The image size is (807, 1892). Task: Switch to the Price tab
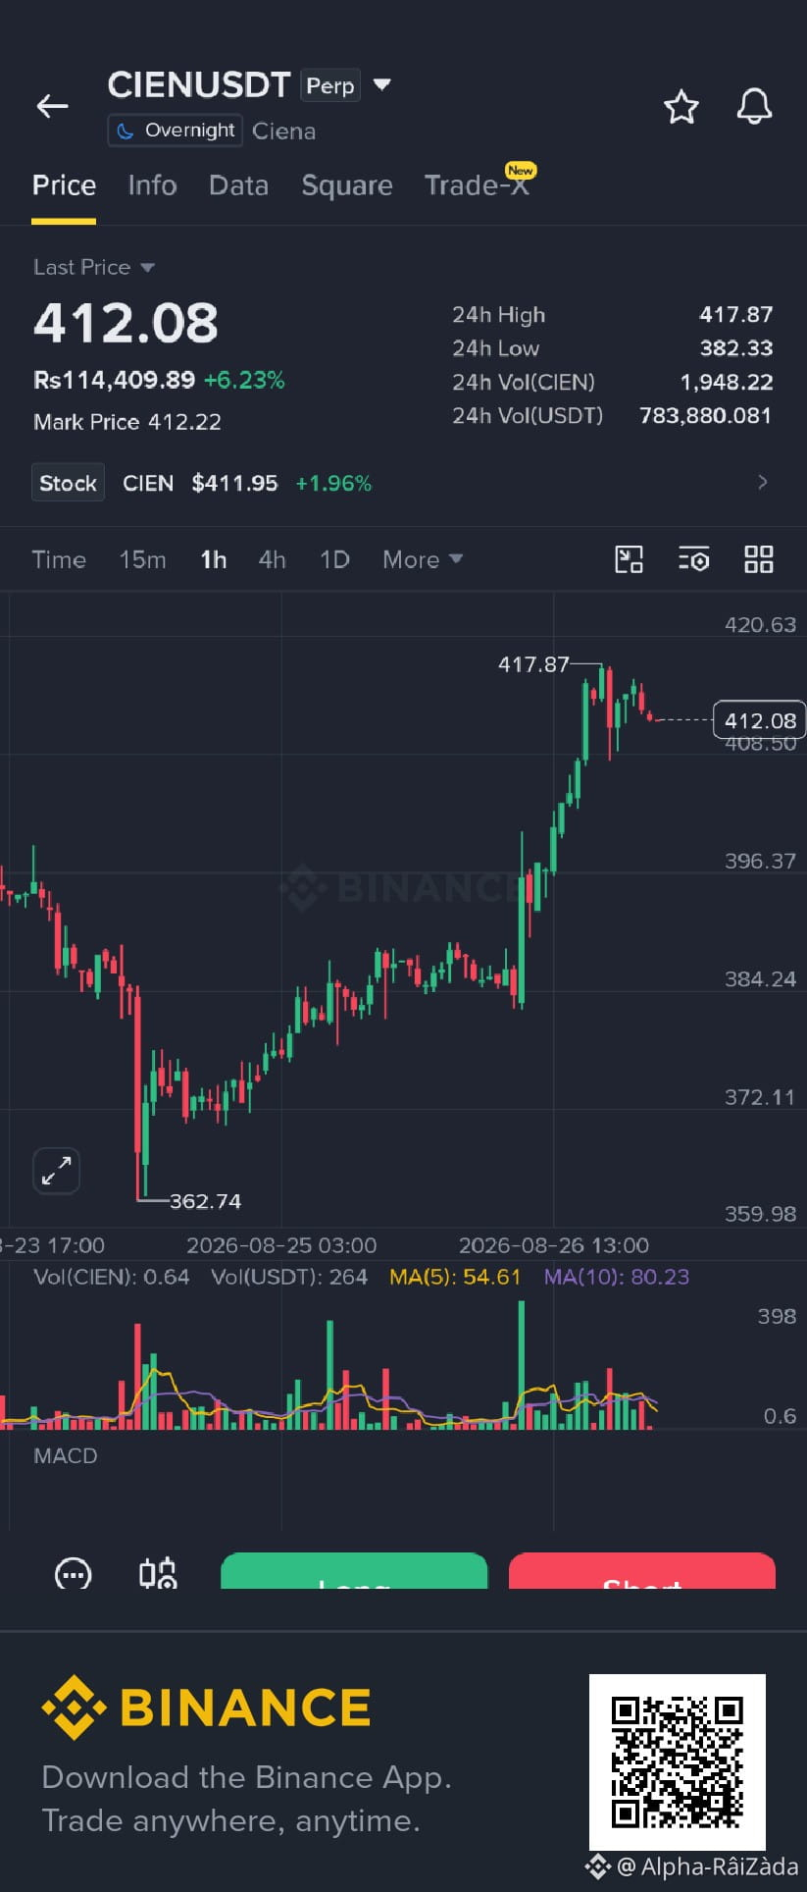click(x=64, y=185)
